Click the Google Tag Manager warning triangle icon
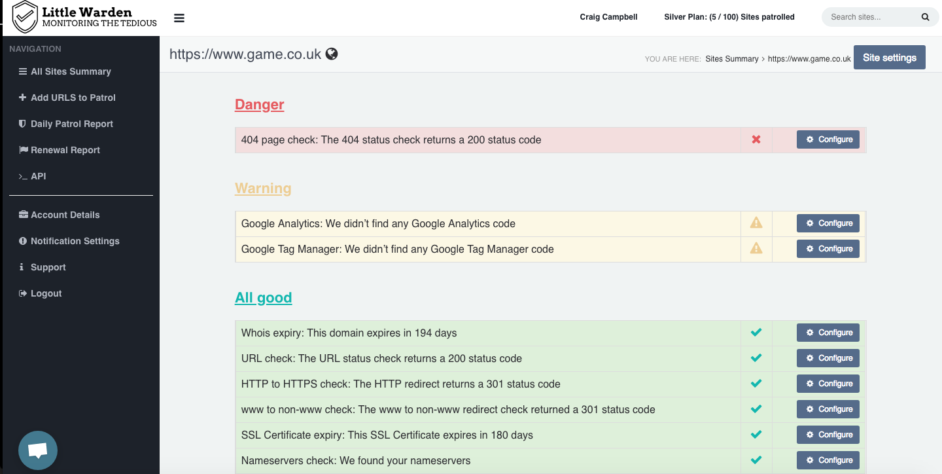942x474 pixels. pyautogui.click(x=756, y=249)
